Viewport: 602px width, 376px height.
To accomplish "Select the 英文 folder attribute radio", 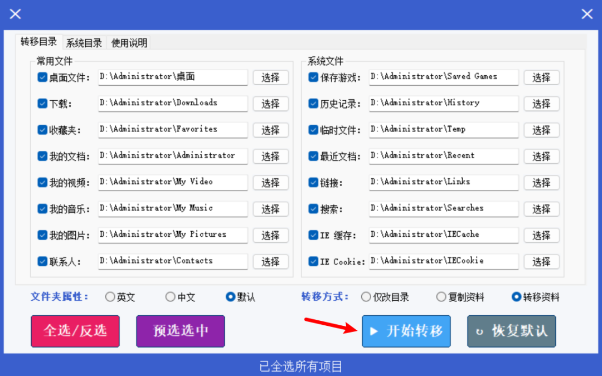I will point(110,296).
